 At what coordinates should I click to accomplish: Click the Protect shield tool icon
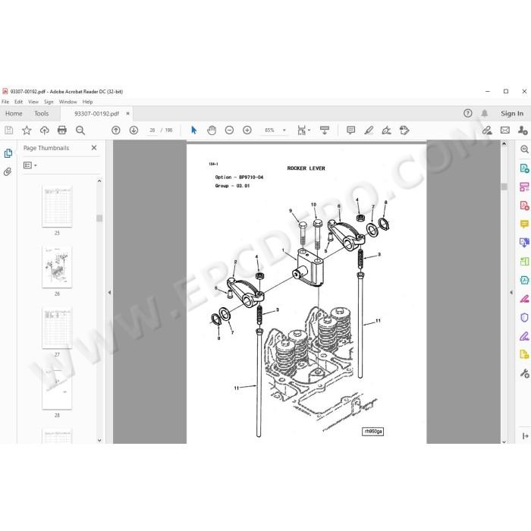click(524, 317)
